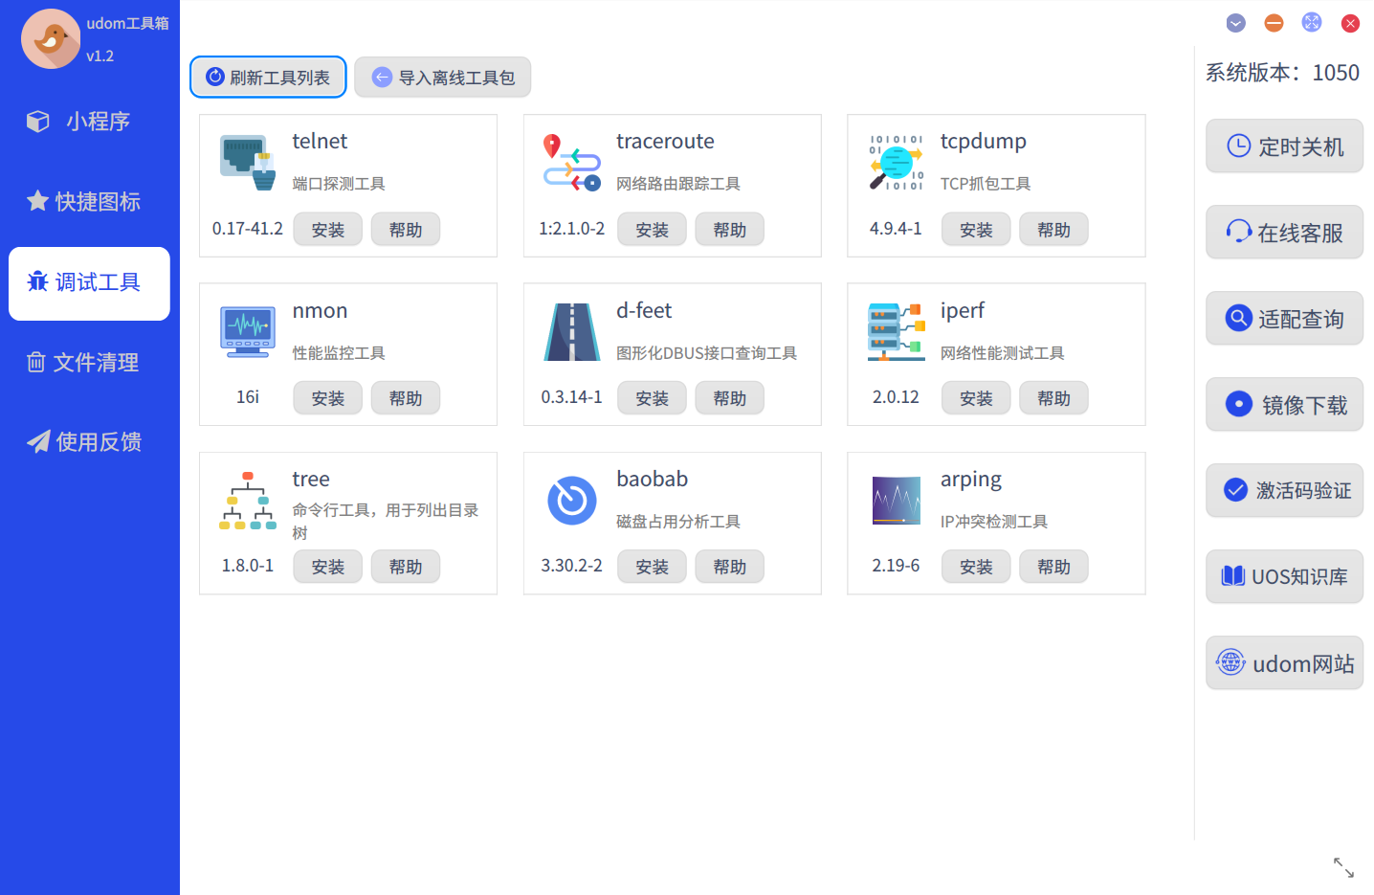1374x895 pixels.
Task: Click the d-feet road icon
Action: coord(571,331)
